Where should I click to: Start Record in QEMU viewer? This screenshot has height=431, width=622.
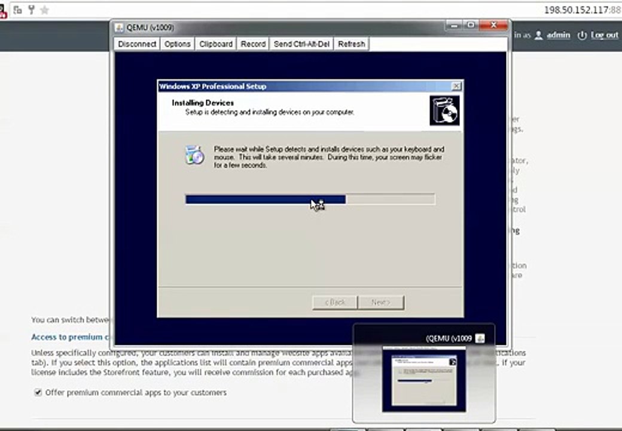pos(253,44)
